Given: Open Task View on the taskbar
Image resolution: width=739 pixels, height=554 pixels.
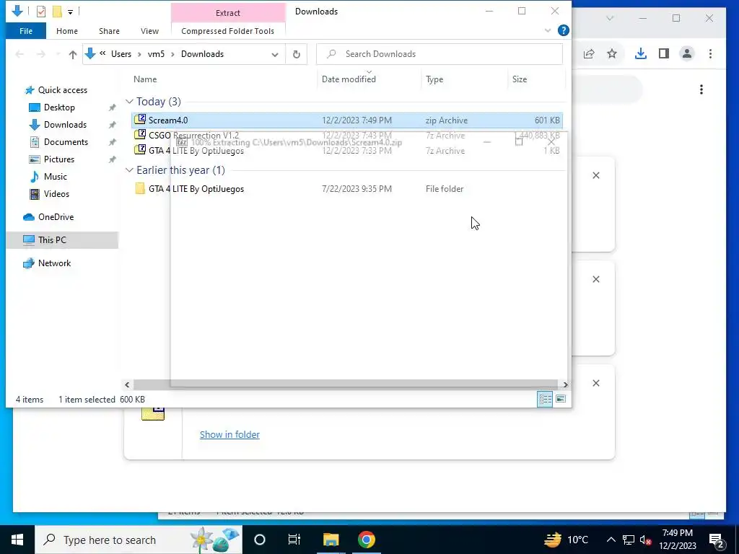Looking at the screenshot, I should pos(294,540).
